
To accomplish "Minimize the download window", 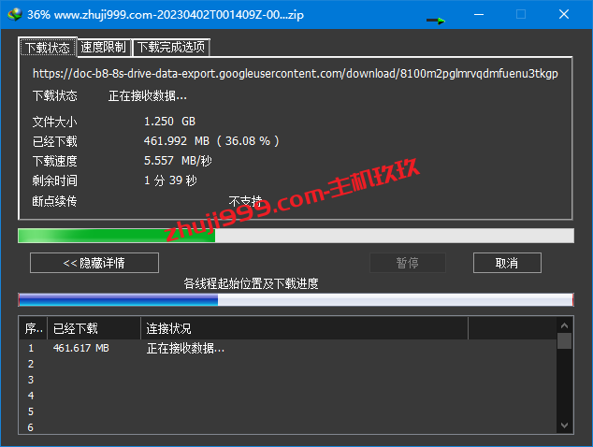I will (479, 14).
